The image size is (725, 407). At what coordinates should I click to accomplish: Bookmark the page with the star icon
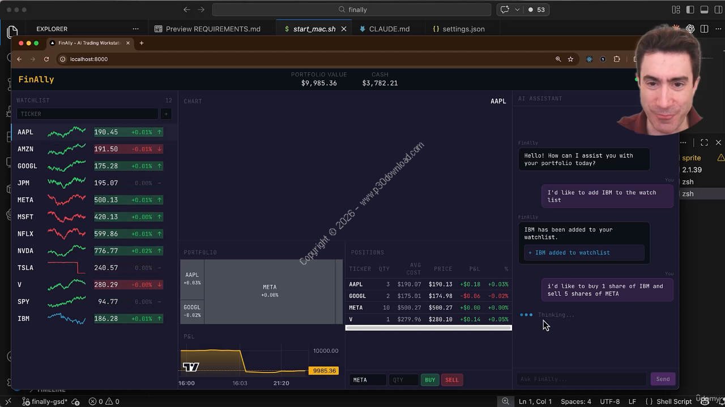pyautogui.click(x=570, y=59)
